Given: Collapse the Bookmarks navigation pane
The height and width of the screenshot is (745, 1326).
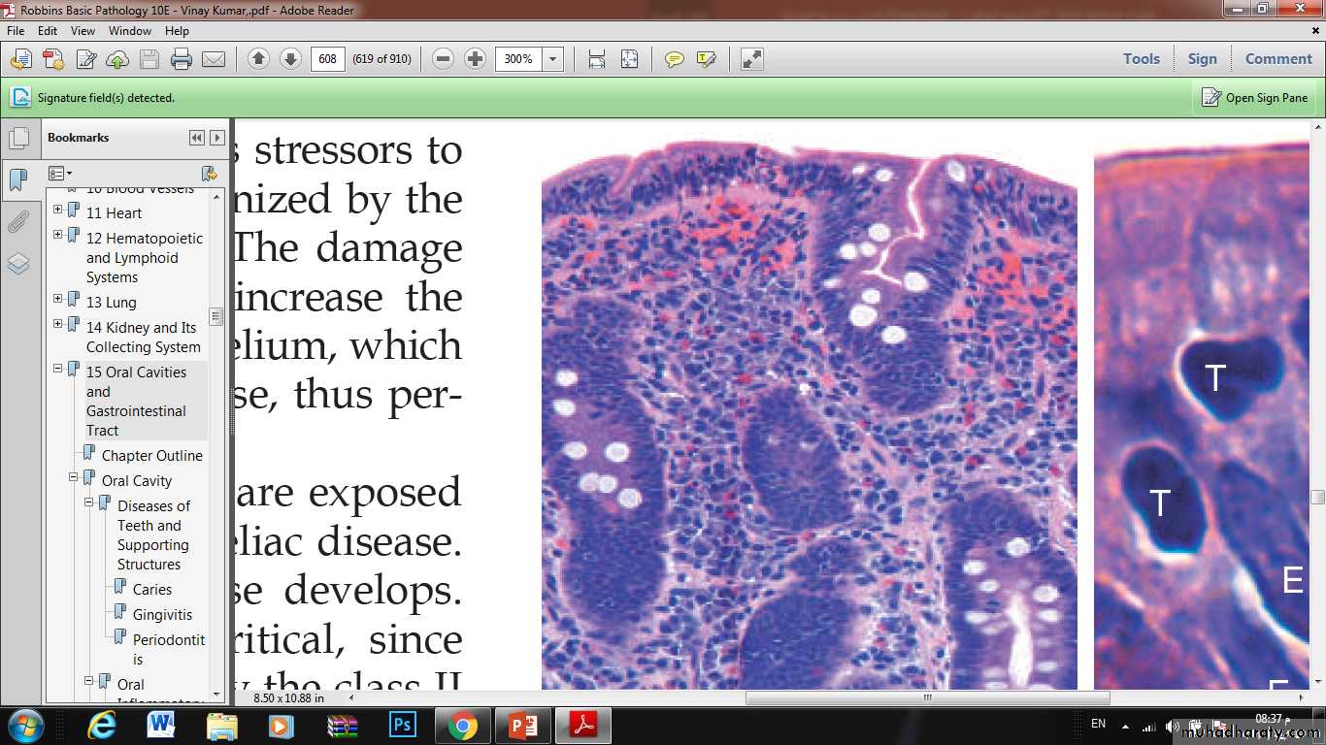Looking at the screenshot, I should pyautogui.click(x=196, y=138).
